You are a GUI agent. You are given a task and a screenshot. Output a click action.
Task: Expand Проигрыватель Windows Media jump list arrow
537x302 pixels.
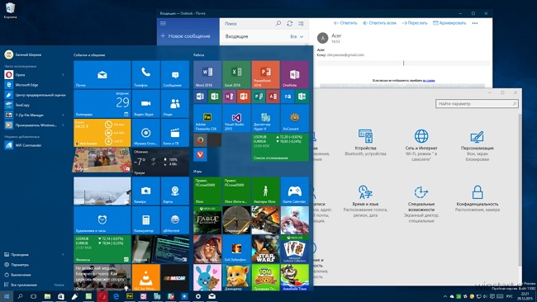pos(63,125)
